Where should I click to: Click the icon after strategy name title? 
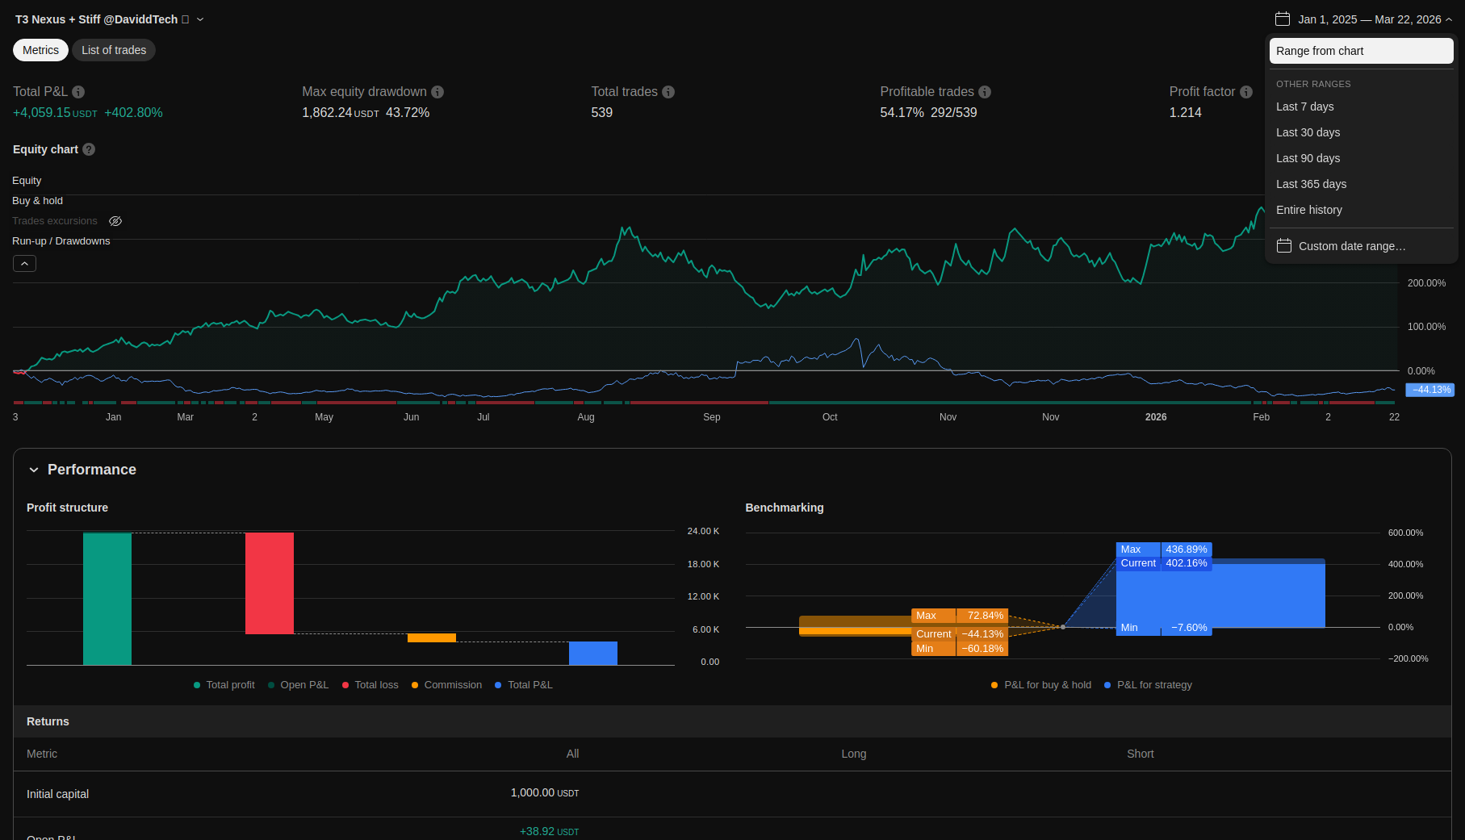point(186,19)
